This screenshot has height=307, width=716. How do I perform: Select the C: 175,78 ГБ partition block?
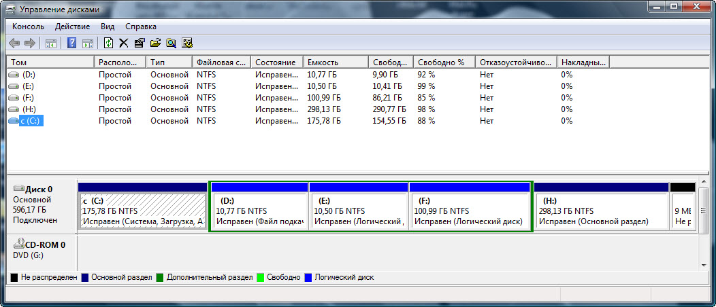[142, 206]
